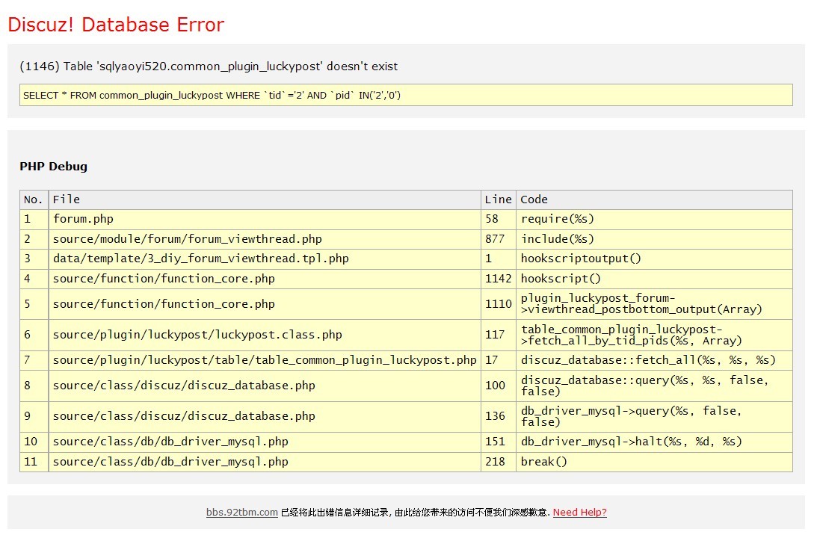Click the hookscriptoutput() code cell

(x=655, y=259)
